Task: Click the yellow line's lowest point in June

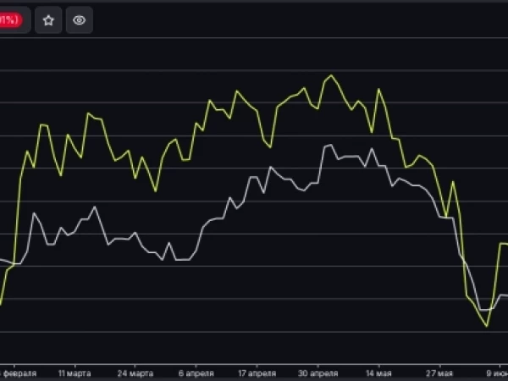Action: [x=487, y=326]
